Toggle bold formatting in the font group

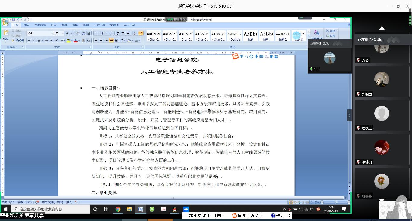click(29, 41)
